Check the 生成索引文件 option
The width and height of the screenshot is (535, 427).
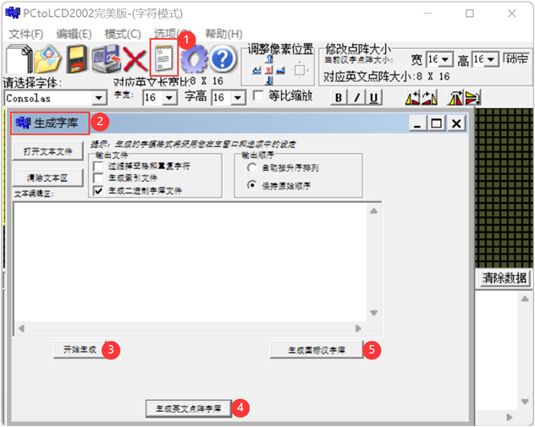point(98,178)
